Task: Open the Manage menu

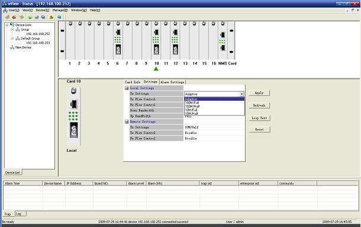Action: 60,11
